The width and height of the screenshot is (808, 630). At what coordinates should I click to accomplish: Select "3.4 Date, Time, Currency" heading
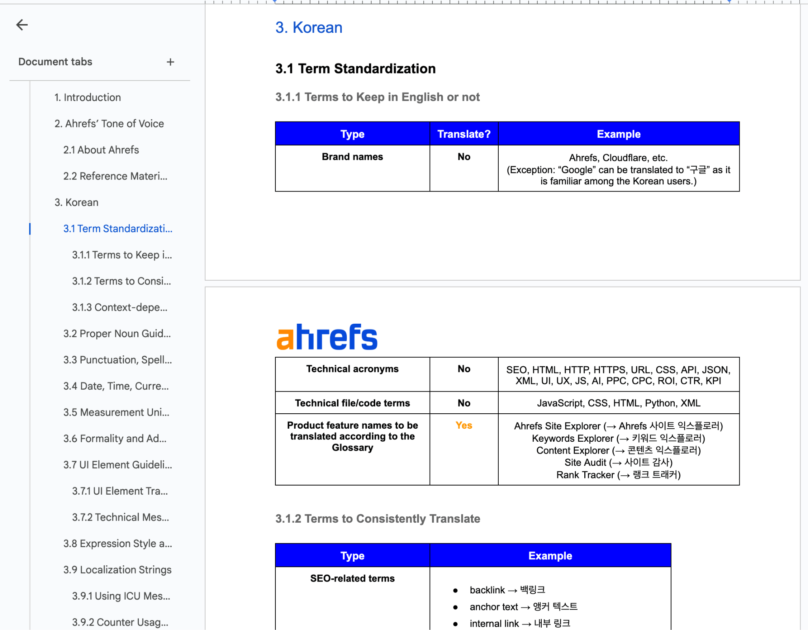tap(116, 386)
